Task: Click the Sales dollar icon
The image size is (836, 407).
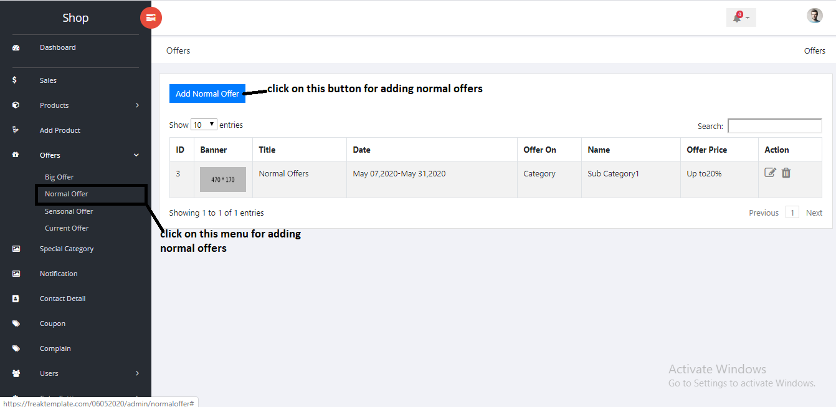Action: coord(15,80)
